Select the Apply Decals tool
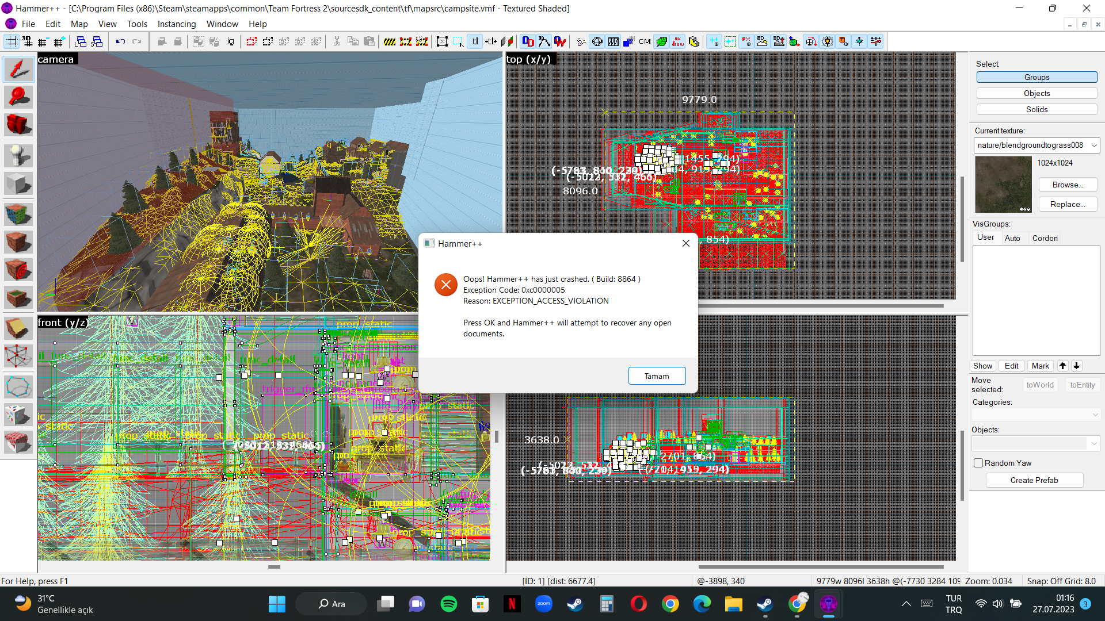Viewport: 1105px width, 621px height. coord(18,270)
